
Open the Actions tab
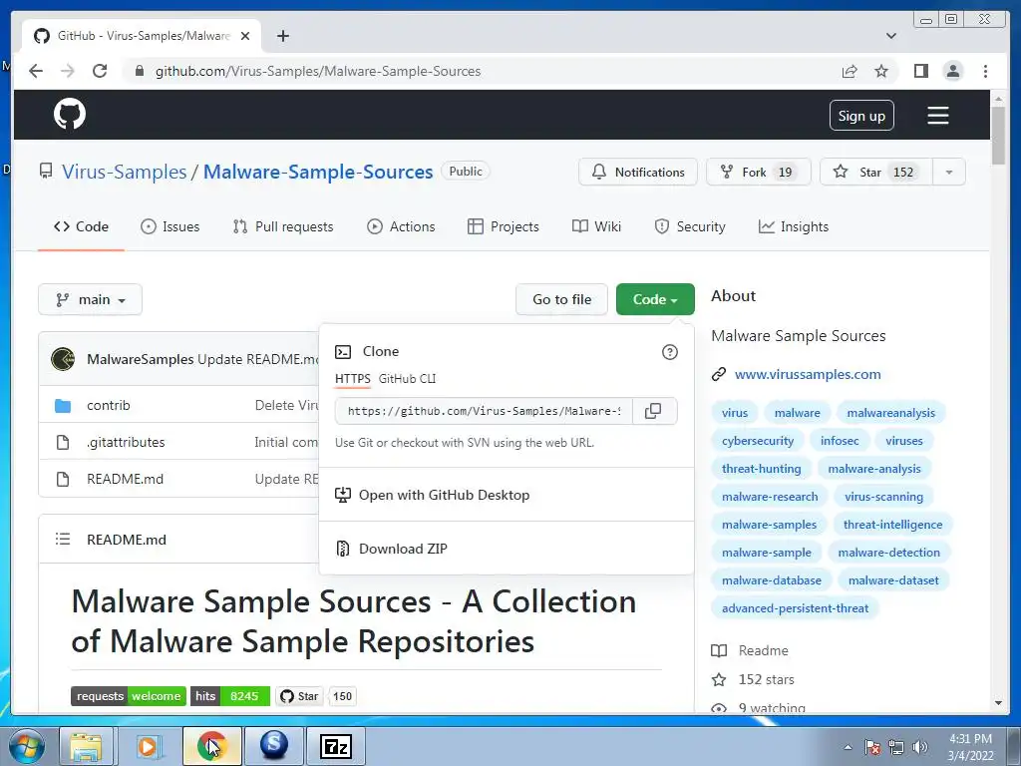pos(401,226)
